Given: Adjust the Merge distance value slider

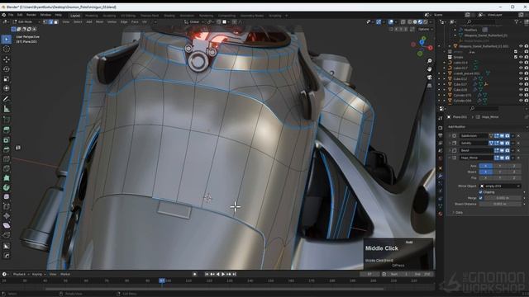Looking at the screenshot, I should tap(503, 198).
